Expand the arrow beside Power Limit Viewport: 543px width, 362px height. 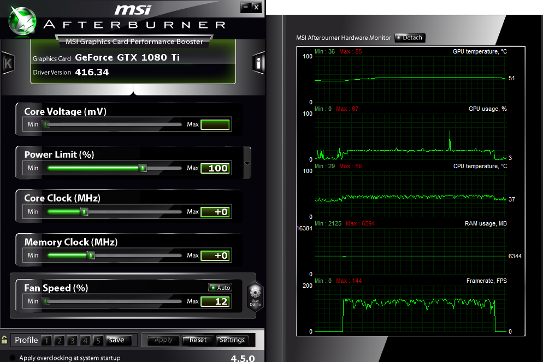coord(247,163)
